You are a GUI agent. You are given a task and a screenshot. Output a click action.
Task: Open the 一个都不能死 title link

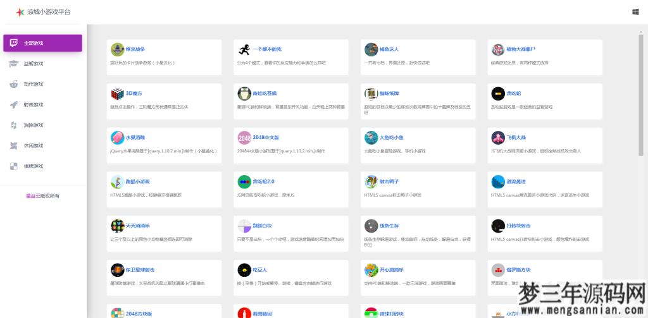click(x=267, y=49)
